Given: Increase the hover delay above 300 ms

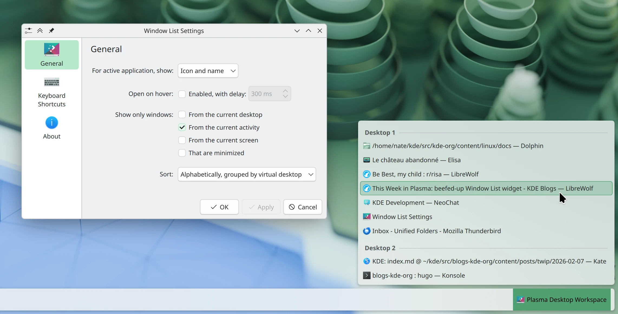Looking at the screenshot, I should [x=286, y=90].
